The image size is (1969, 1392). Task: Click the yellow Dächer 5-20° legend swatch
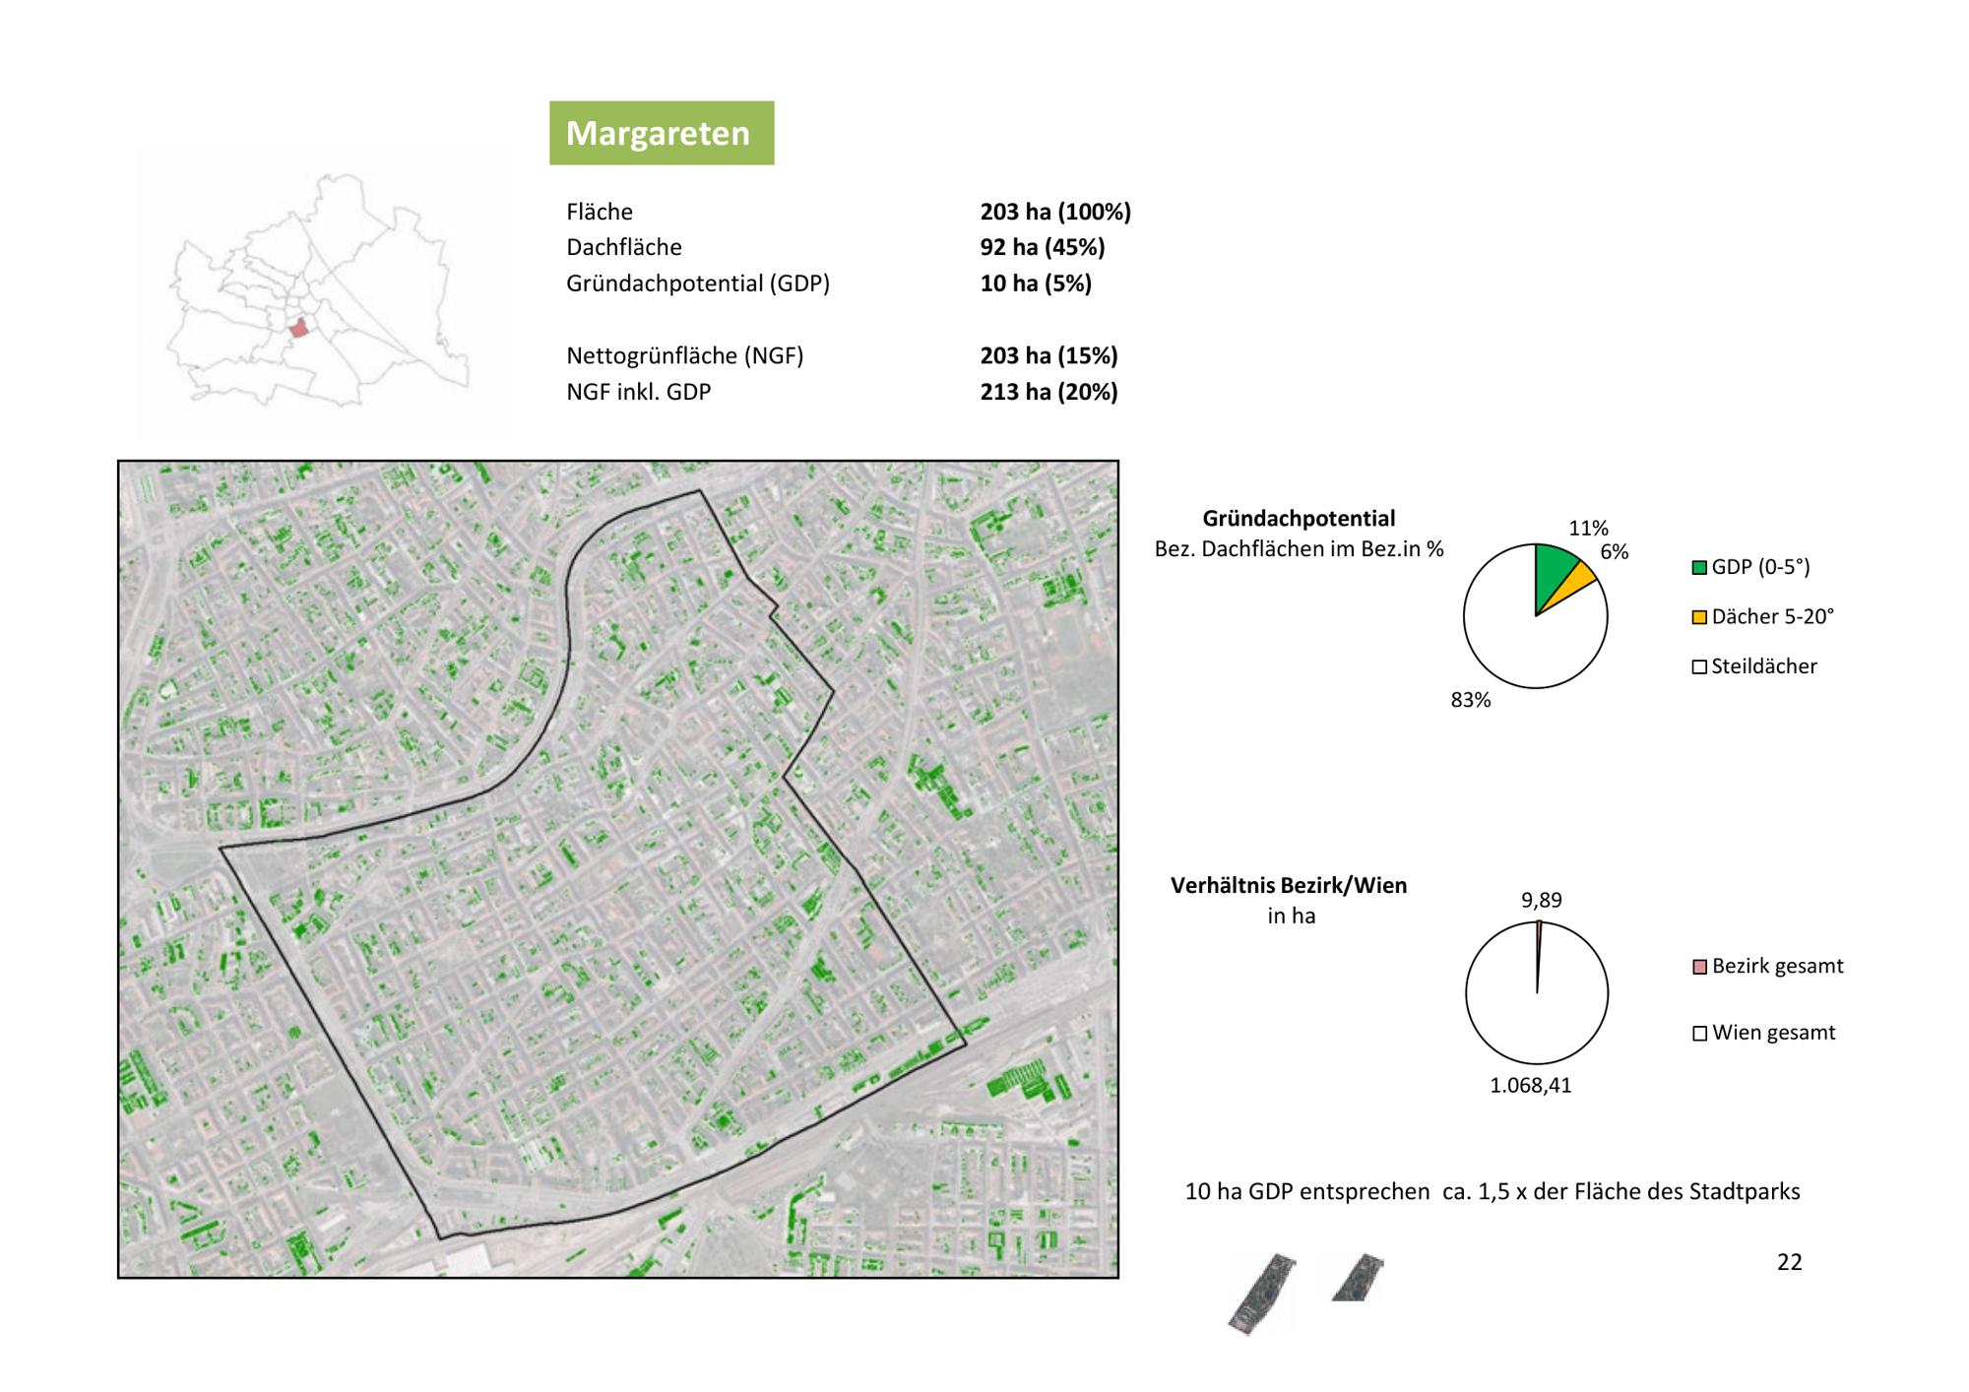pos(1698,617)
